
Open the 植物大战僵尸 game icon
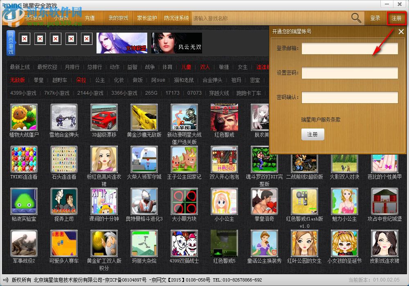tap(24, 118)
